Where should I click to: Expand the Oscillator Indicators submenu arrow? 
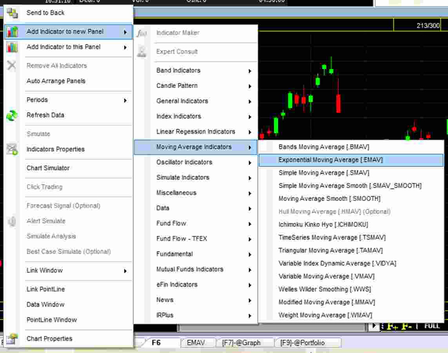point(250,163)
